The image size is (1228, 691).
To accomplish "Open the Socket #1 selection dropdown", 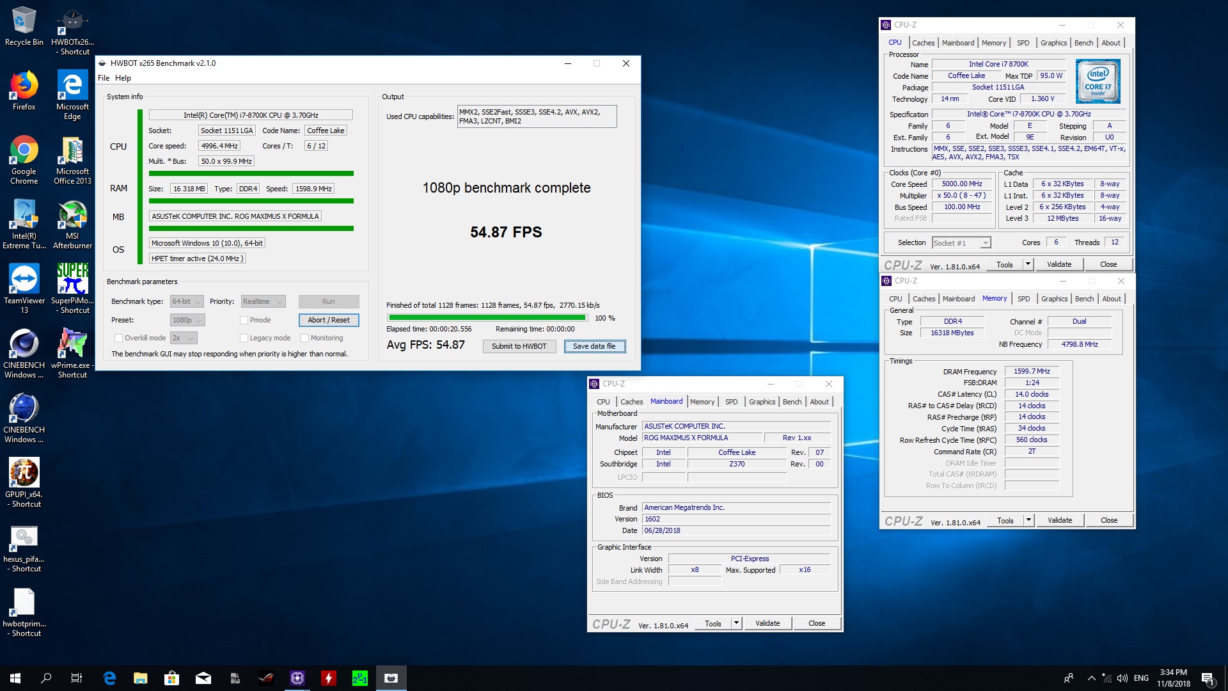I will click(x=961, y=242).
